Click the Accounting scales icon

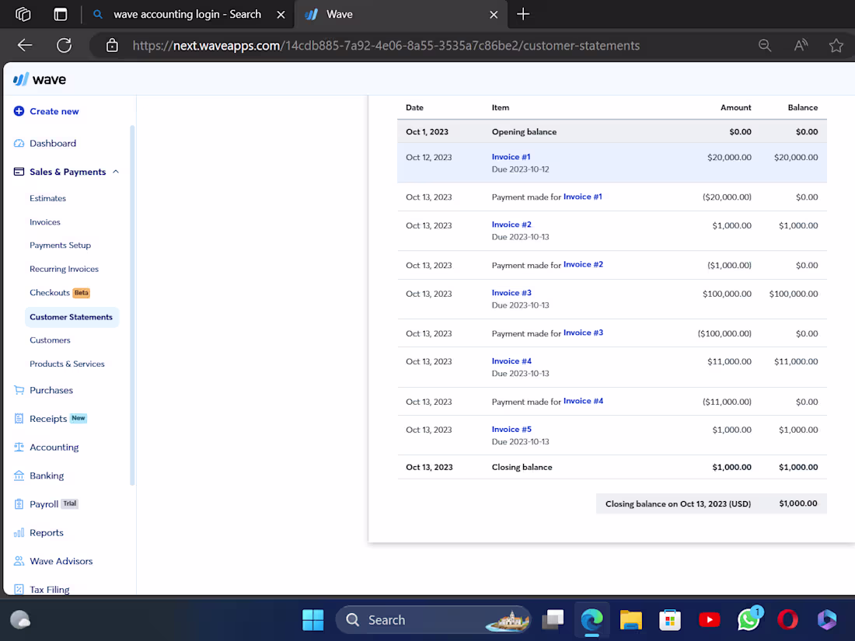tap(17, 447)
